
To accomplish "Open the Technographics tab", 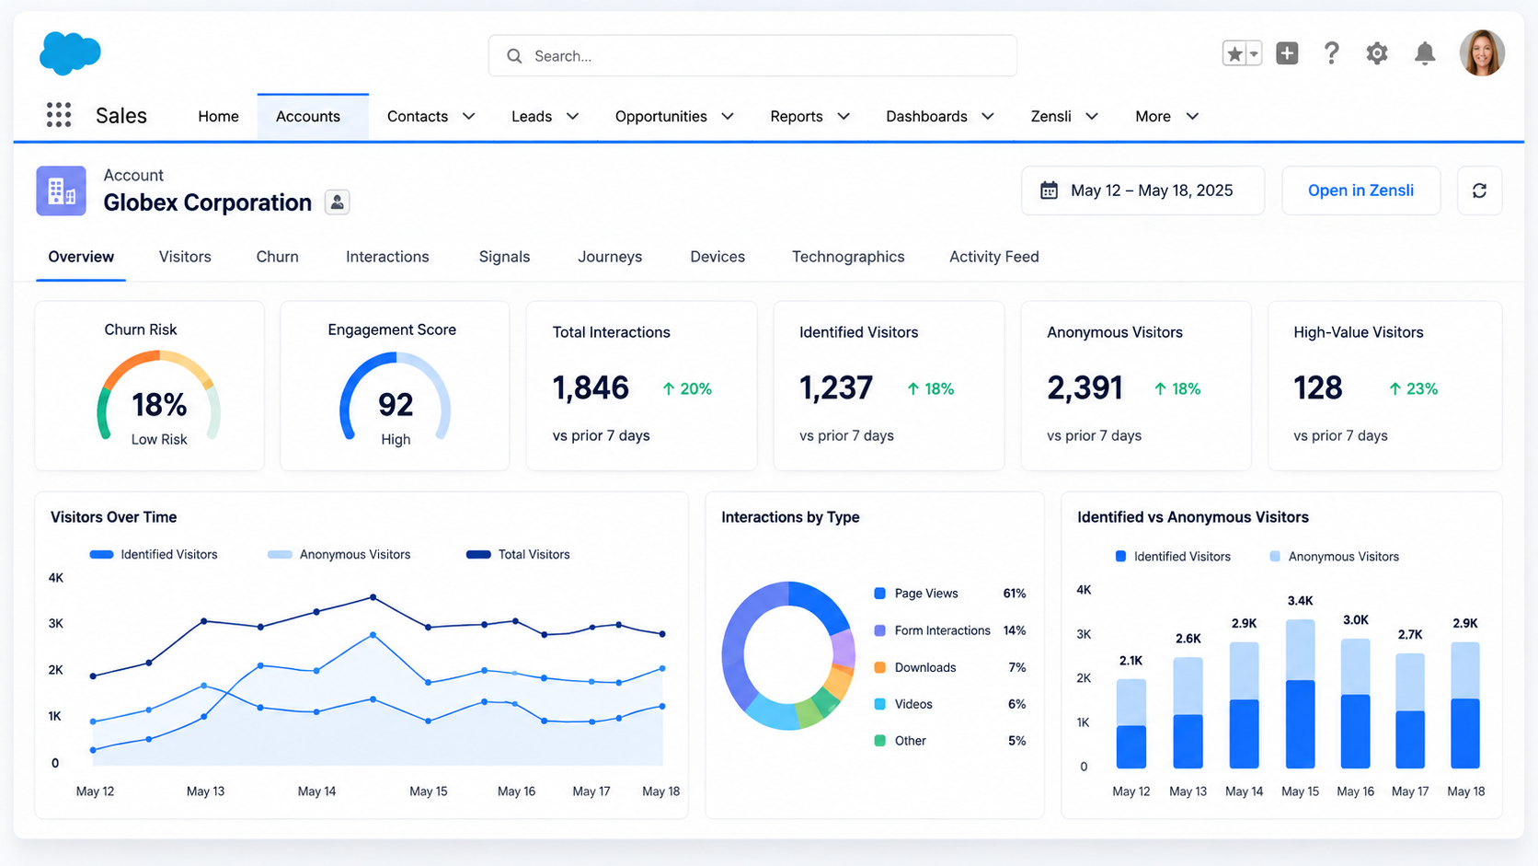I will [848, 257].
